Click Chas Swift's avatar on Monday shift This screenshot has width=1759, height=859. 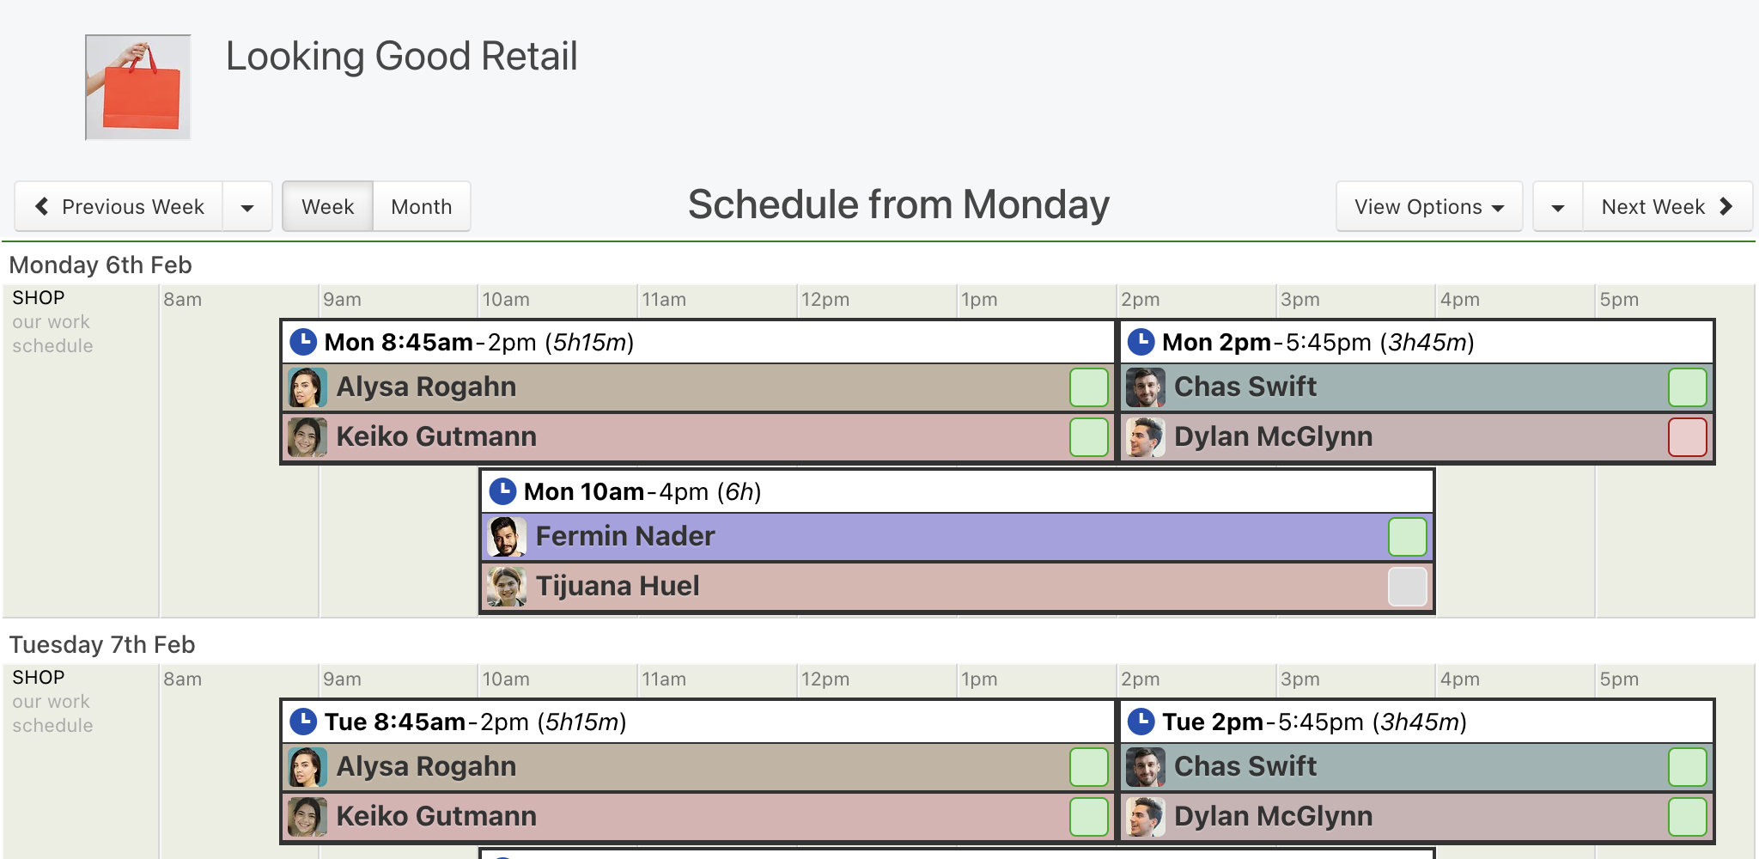coord(1146,387)
